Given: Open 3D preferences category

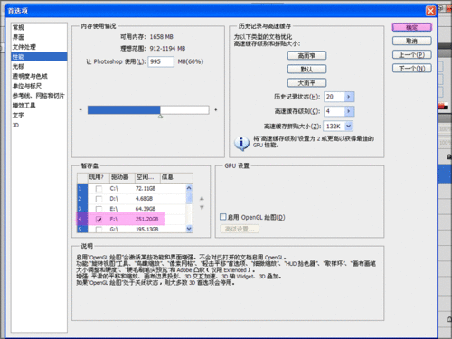Looking at the screenshot, I should pyautogui.click(x=15, y=125).
